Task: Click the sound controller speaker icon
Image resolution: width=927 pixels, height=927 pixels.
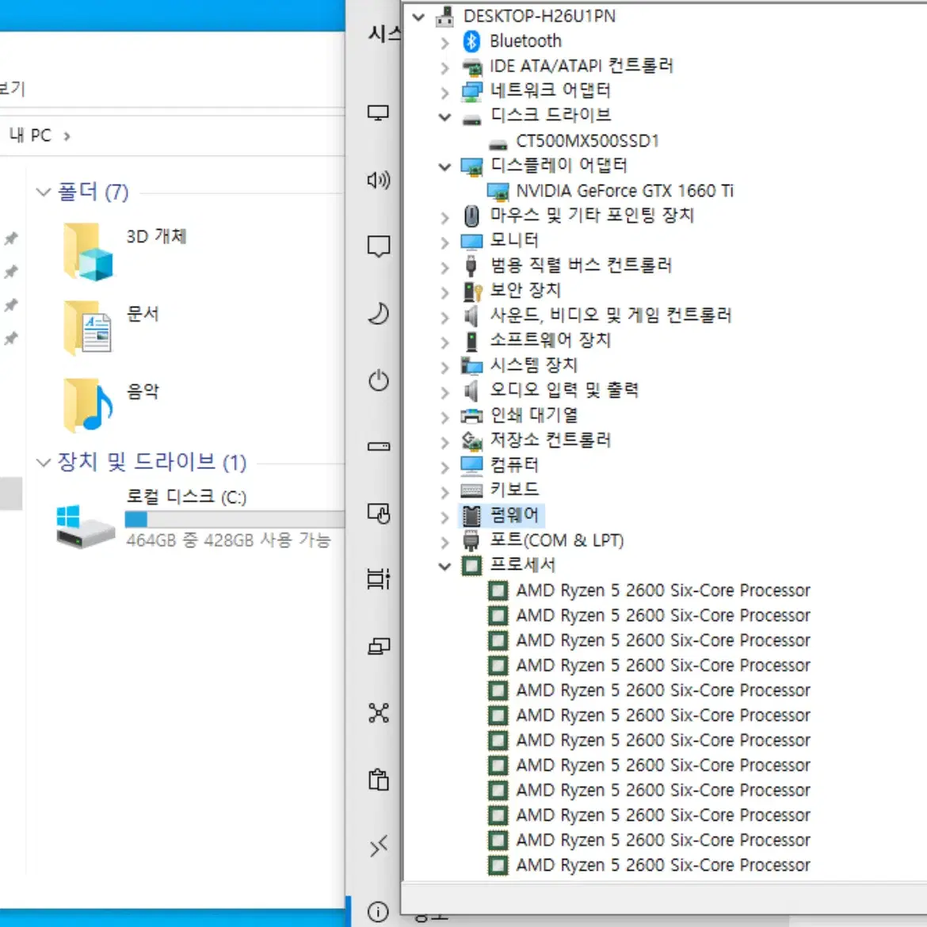Action: (x=471, y=316)
